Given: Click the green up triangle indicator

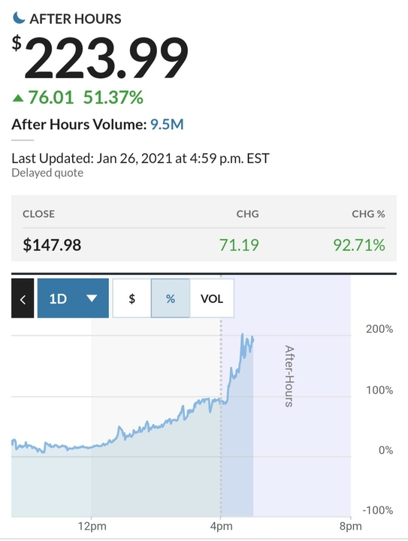Looking at the screenshot, I should click(18, 98).
